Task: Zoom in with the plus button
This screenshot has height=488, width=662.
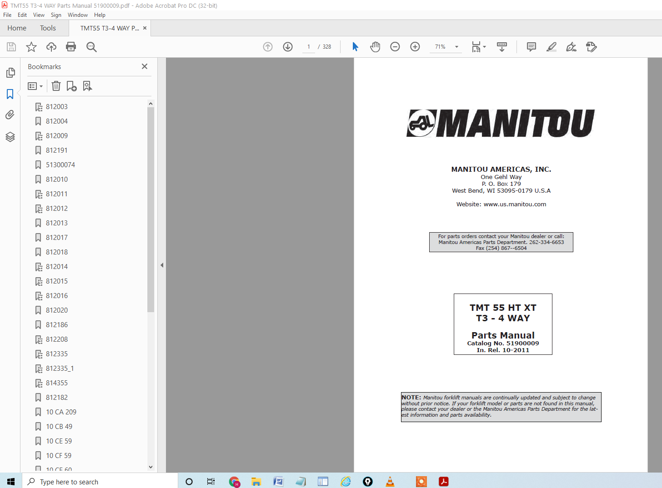Action: [415, 47]
